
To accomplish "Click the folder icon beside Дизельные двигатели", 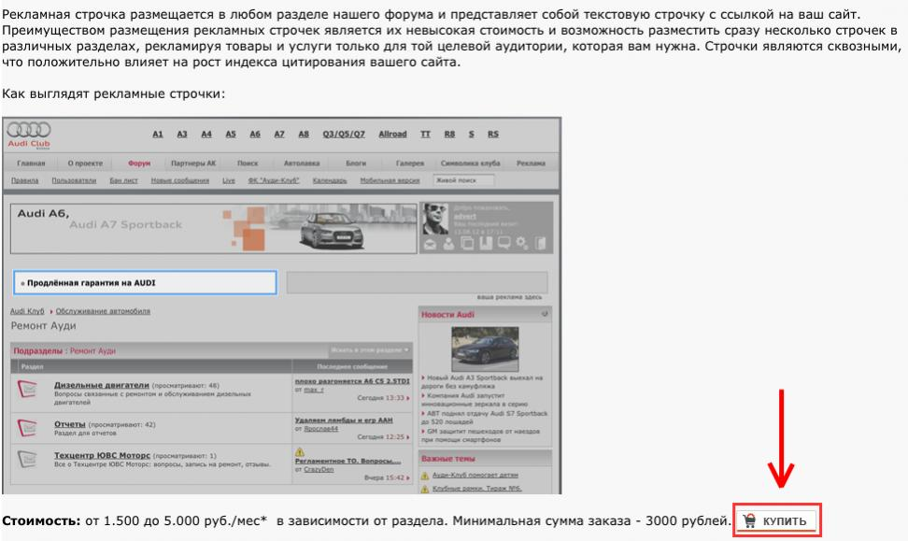I will tap(27, 389).
